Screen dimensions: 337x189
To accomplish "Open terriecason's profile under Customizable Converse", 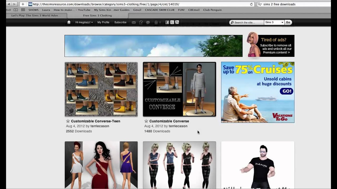I will coord(178,126).
